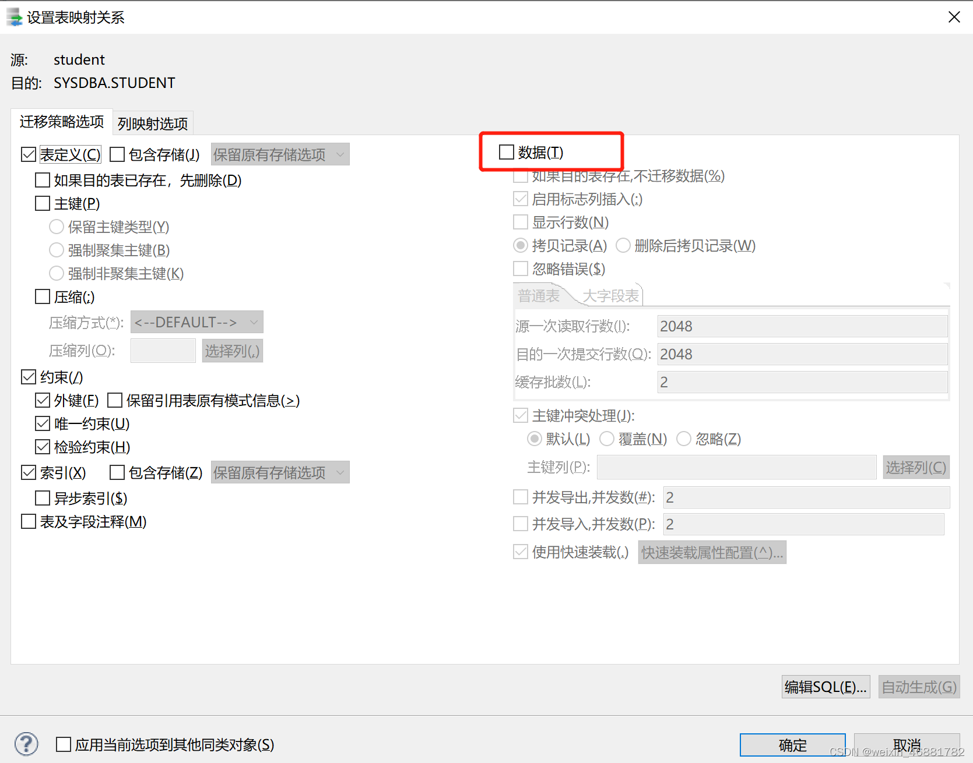The width and height of the screenshot is (973, 763).
Task: Select 拷贝记录(A) radio option
Action: 521,245
